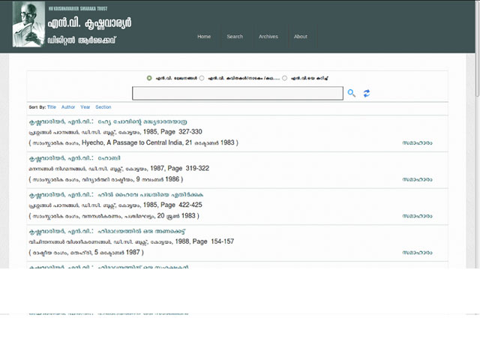Viewport: 480px width, 360px height.
Task: Click the 'NV Krishnavarier Smaraka Trust' header text
Action: click(x=78, y=8)
